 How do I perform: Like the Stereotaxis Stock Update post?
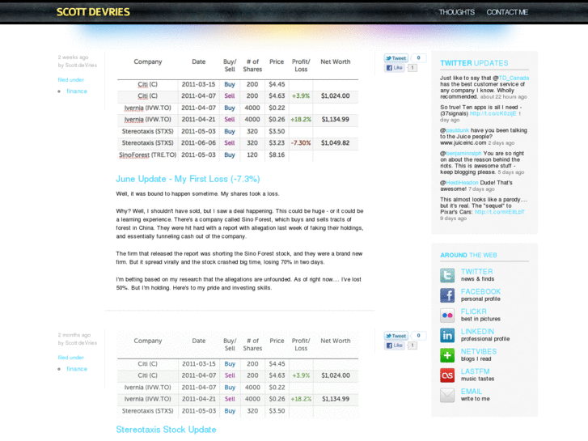[x=394, y=346]
